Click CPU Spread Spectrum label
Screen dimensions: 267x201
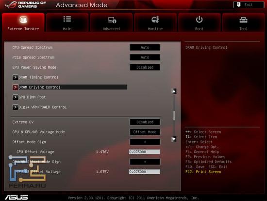33,48
